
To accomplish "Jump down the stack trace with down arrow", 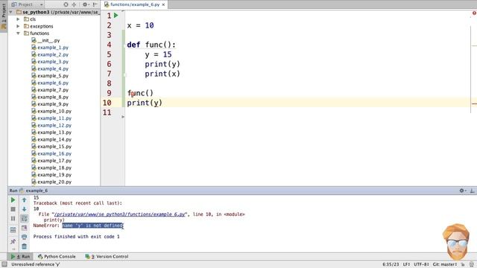I will [x=25, y=209].
